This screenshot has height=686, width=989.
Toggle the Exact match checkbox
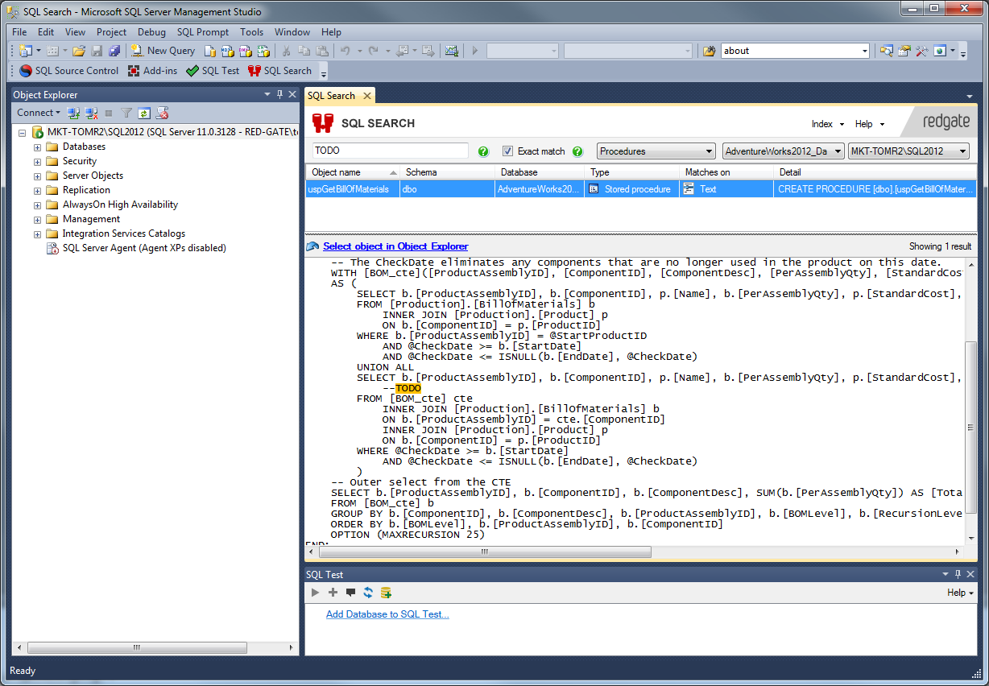tap(507, 151)
